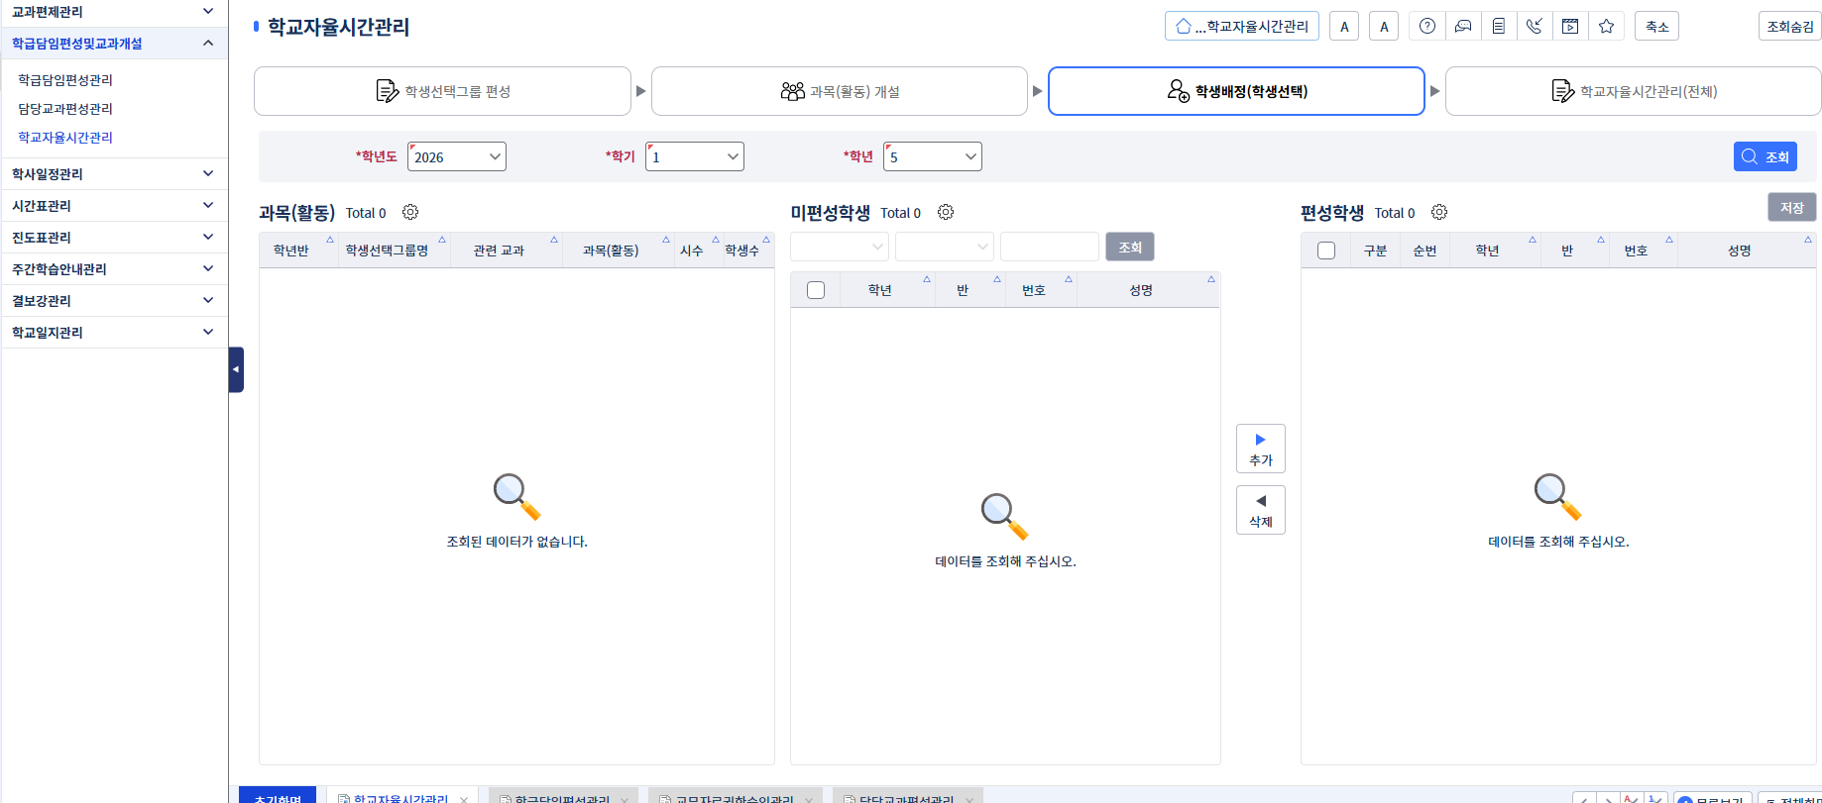Expand the 진도표관리 sidebar menu
This screenshot has height=803, width=1822.
pyautogui.click(x=114, y=238)
